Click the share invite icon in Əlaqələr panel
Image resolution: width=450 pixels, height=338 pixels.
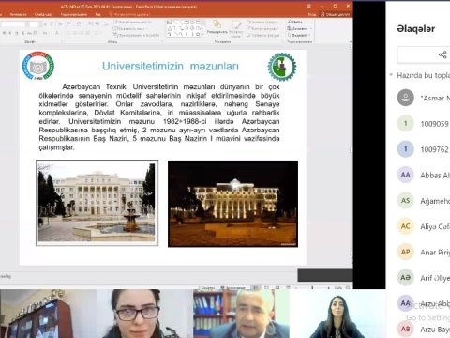442,54
